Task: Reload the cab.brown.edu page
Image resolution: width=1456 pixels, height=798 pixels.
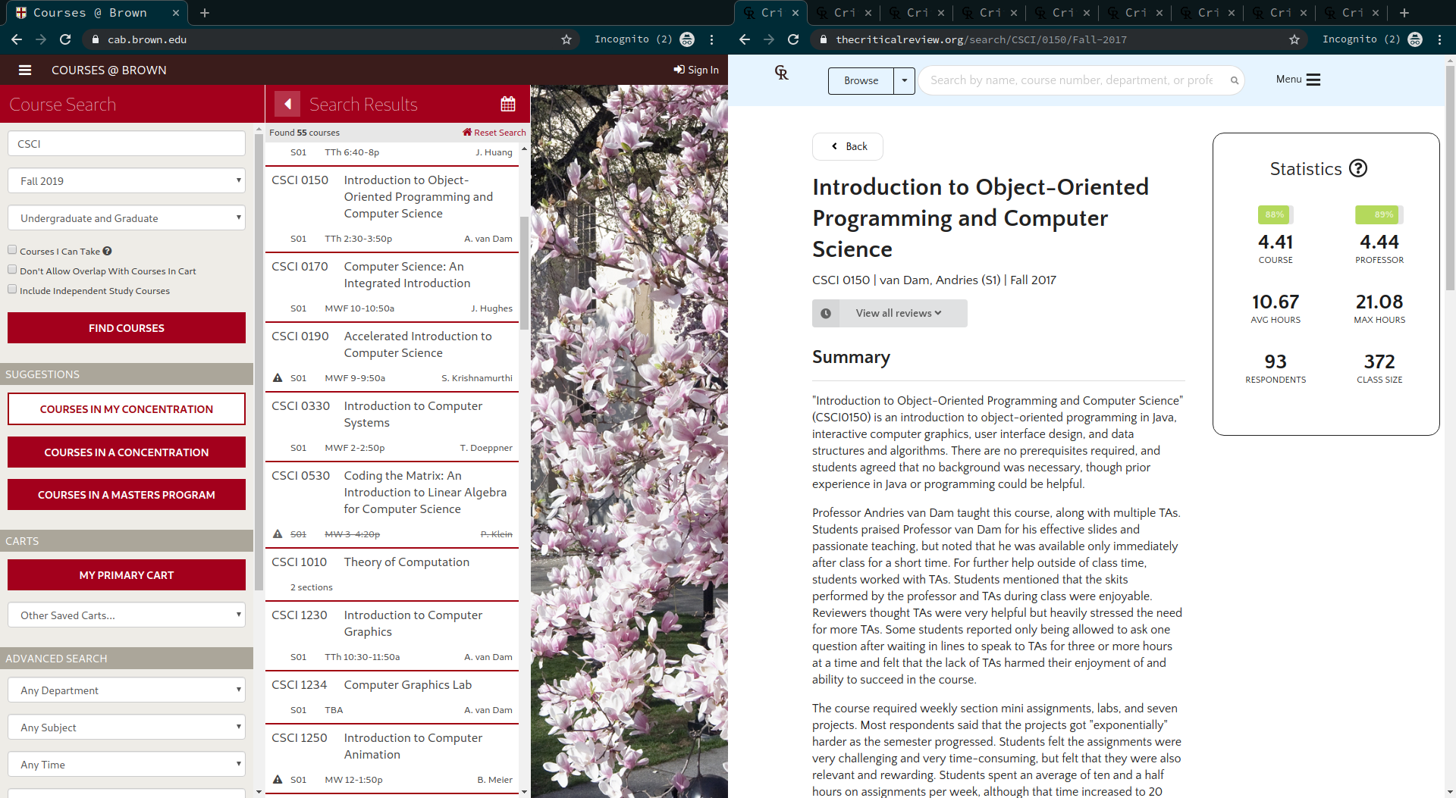Action: pyautogui.click(x=65, y=39)
